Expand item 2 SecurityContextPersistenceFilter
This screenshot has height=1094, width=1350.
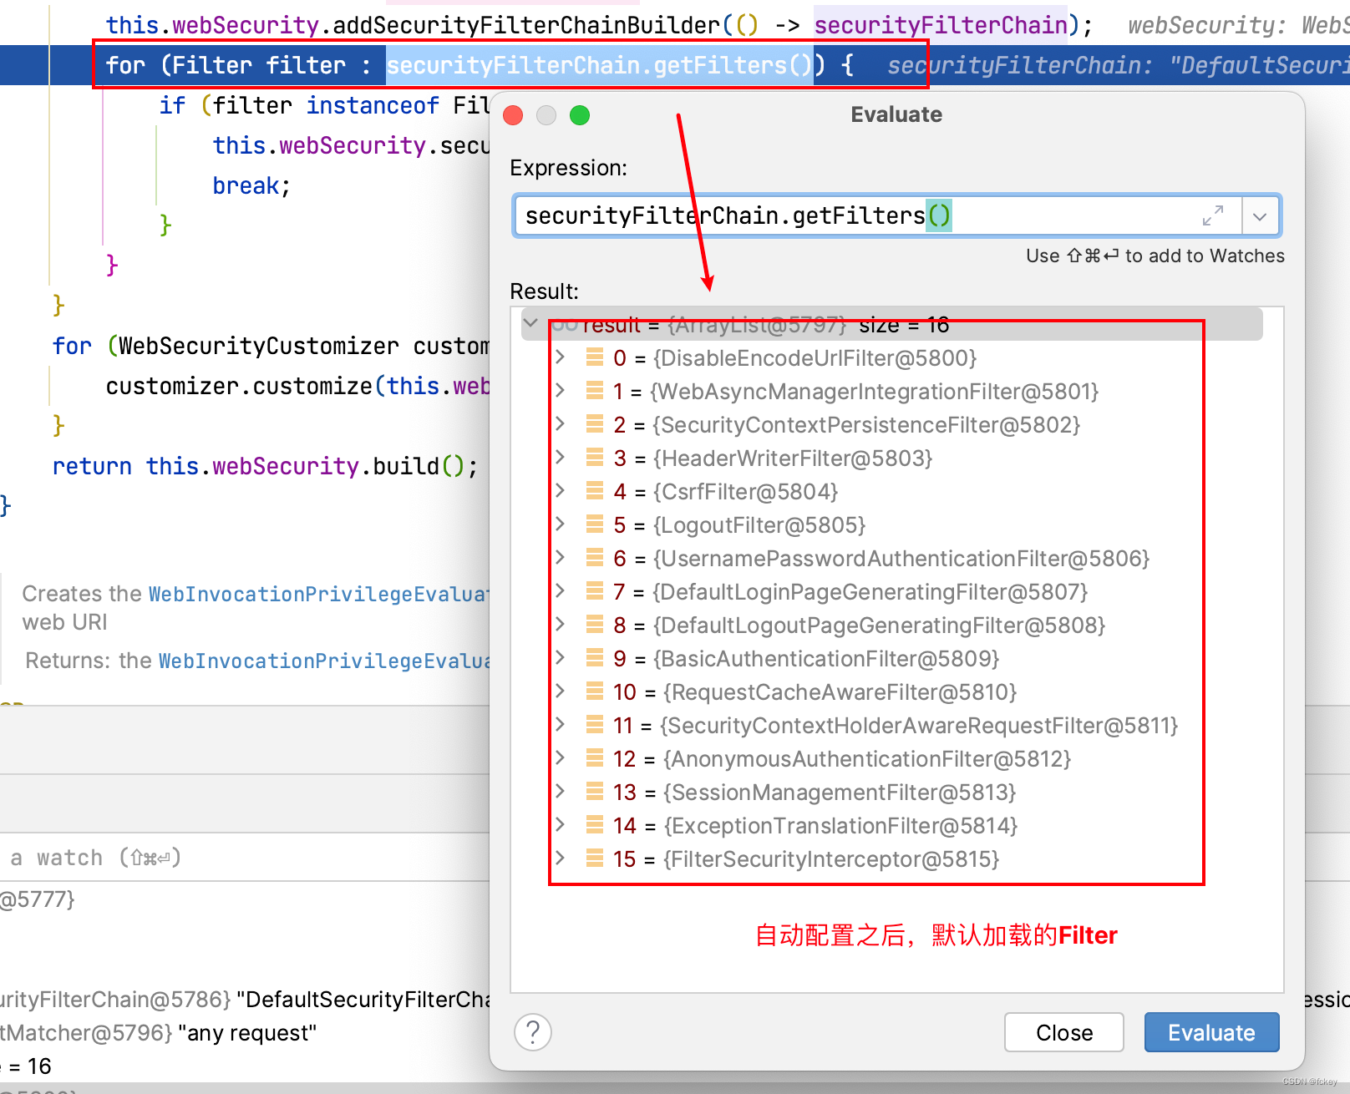561,424
